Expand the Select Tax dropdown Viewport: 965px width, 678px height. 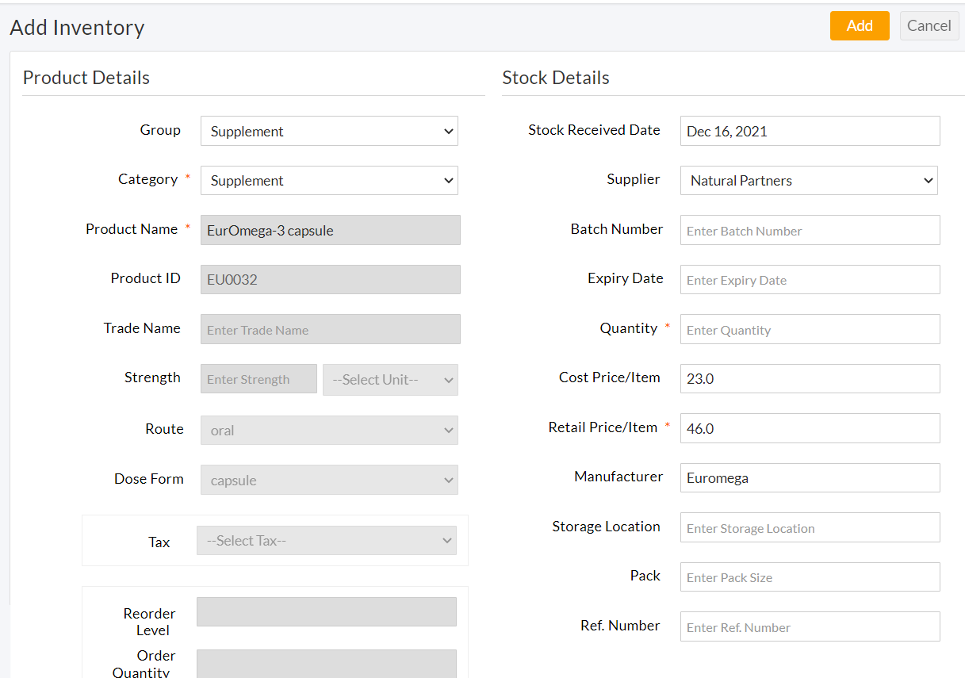tap(327, 540)
